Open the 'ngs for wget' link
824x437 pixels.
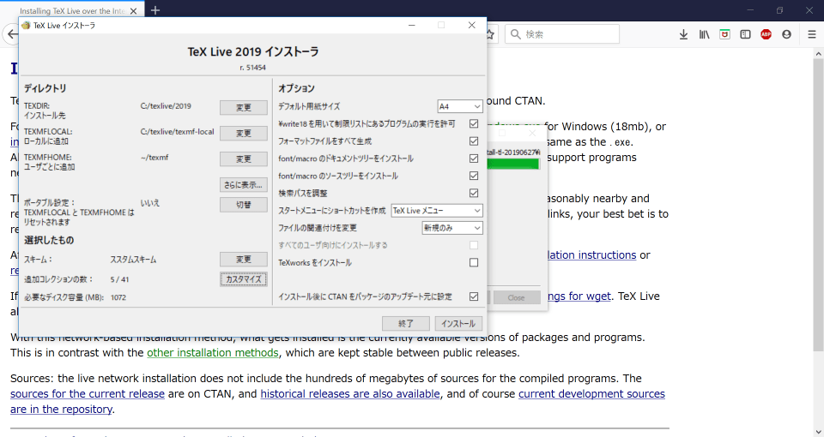coord(579,296)
